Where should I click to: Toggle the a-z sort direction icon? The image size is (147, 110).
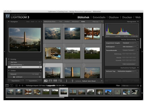pyautogui.click(x=72, y=81)
